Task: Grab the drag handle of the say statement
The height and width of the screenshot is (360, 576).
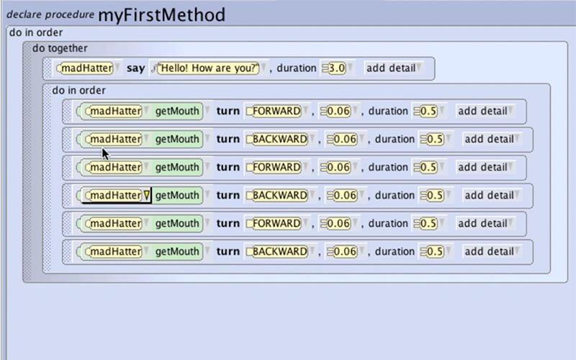Action: tap(47, 68)
